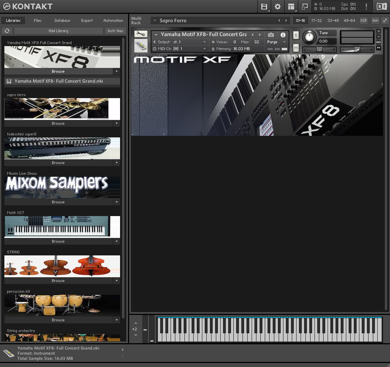Click the piano icon beside the .nki file
Screen dimensions: 390x367
[9, 81]
